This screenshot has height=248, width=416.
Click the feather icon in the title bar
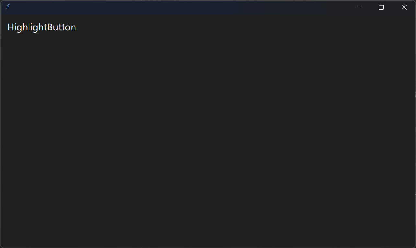coord(8,7)
